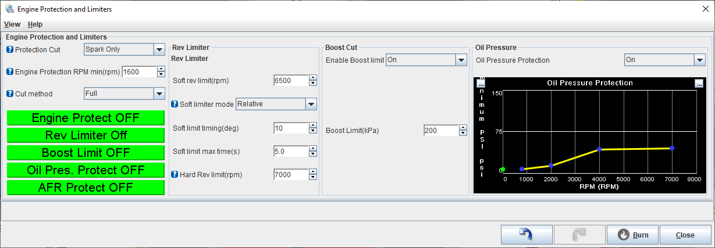The width and height of the screenshot is (715, 248).
Task: Click the Close button
Action: (685, 235)
